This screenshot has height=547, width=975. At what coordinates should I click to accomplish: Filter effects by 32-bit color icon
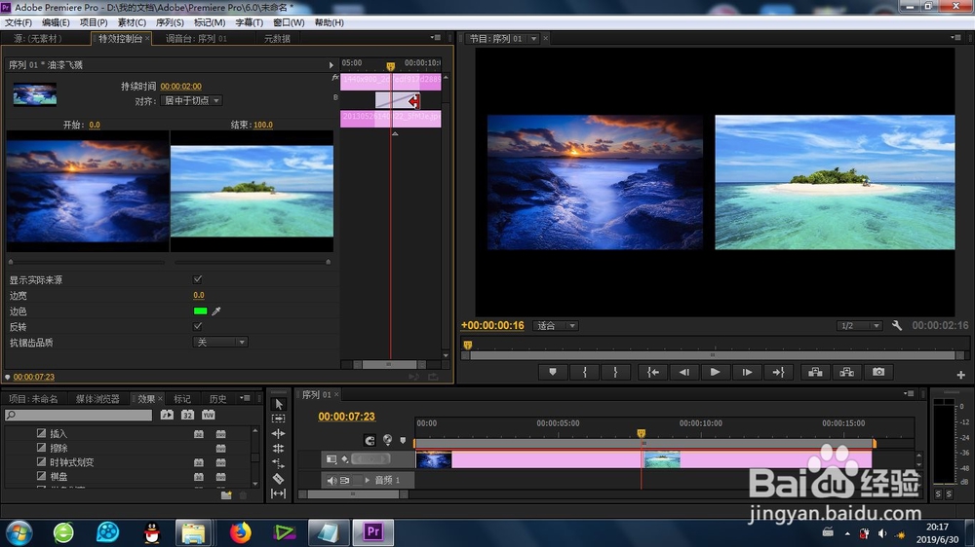point(187,415)
